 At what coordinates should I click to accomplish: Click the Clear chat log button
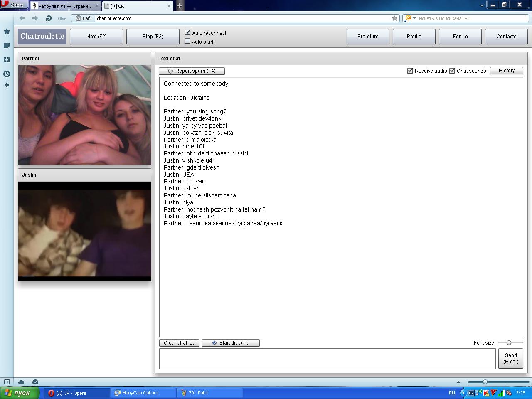[x=179, y=343]
